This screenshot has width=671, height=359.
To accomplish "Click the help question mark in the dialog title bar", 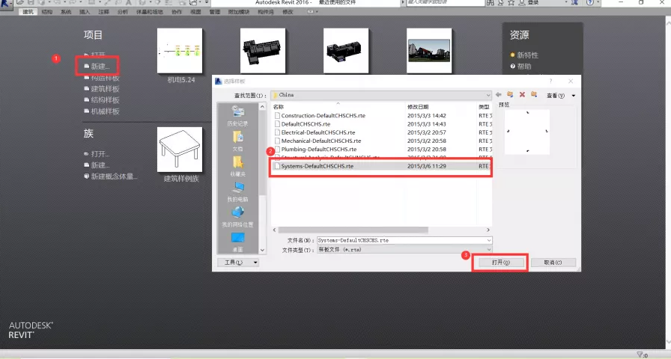I will click(x=550, y=81).
